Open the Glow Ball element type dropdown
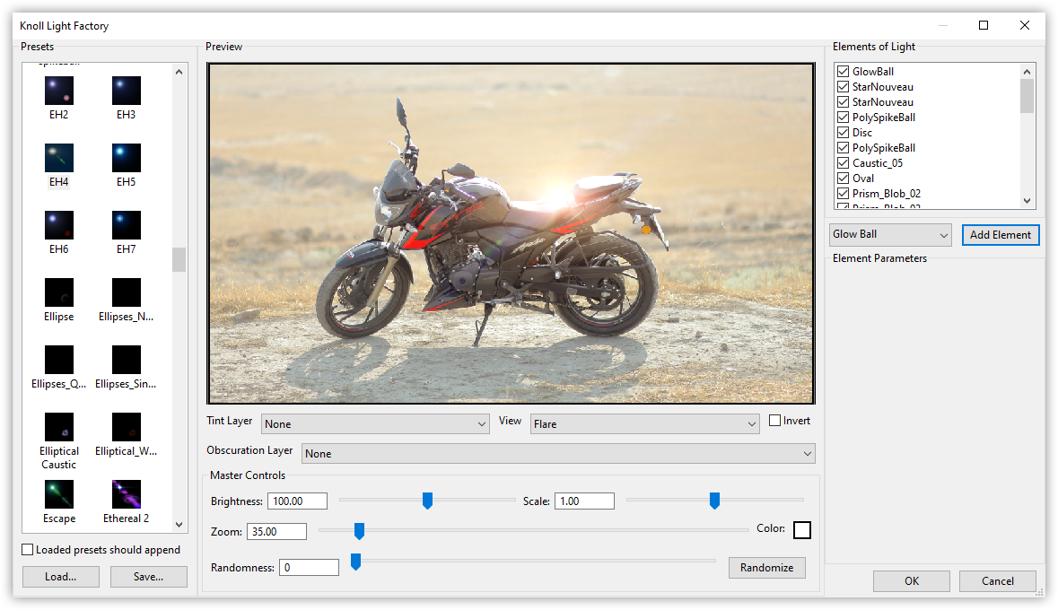 pos(890,235)
